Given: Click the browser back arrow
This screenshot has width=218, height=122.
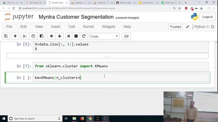Looking at the screenshot, I should click(x=3, y=8).
